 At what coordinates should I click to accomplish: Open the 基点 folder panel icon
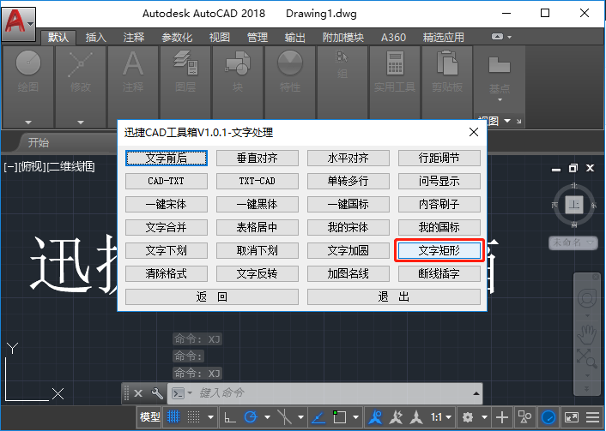[500, 64]
